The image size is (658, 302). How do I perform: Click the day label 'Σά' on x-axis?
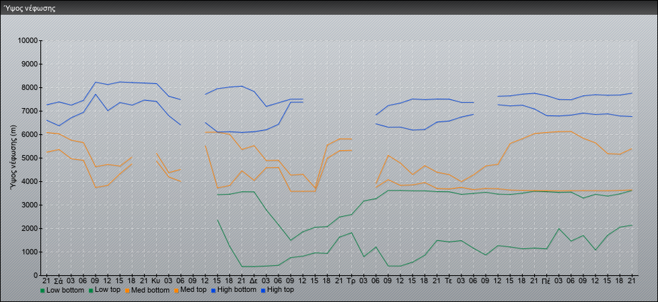point(59,281)
